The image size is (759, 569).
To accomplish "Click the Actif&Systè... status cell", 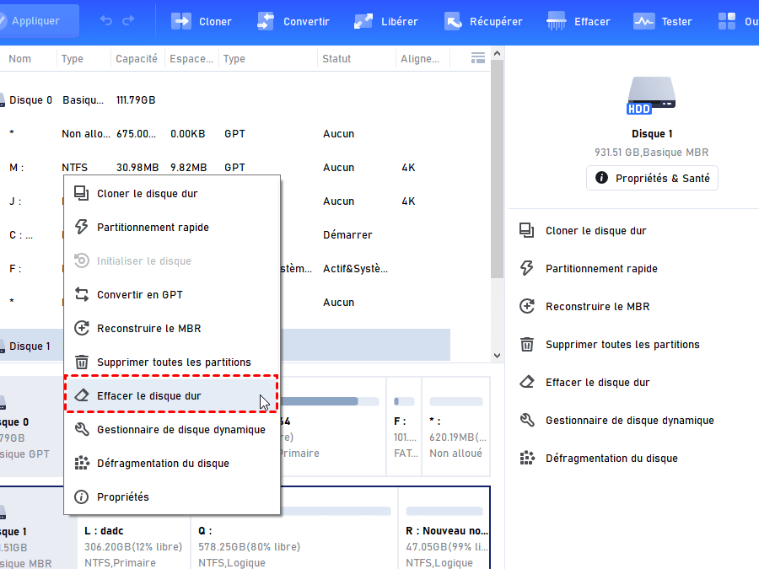I will 355,269.
